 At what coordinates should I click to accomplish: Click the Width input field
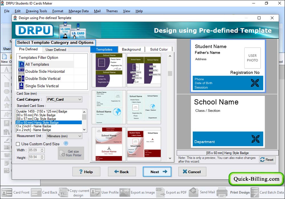[34, 150]
